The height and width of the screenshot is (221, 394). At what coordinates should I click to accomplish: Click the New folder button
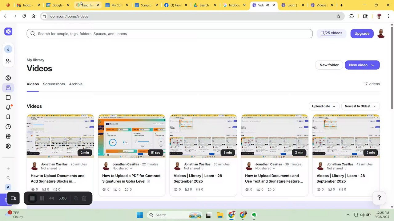click(x=329, y=65)
